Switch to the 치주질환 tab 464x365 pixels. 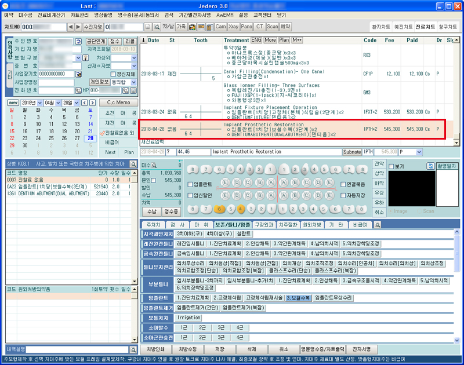pos(288,224)
